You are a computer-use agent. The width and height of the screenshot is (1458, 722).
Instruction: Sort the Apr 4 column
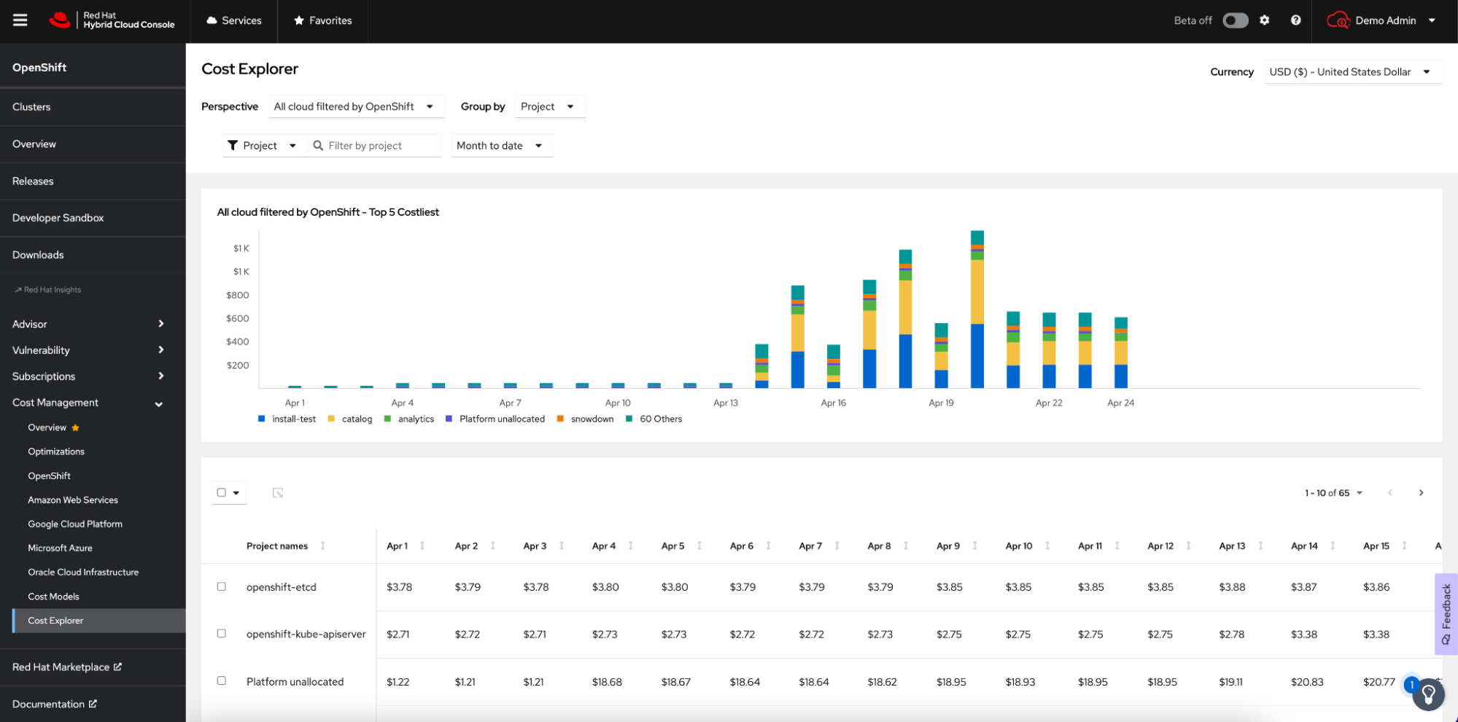(x=631, y=546)
